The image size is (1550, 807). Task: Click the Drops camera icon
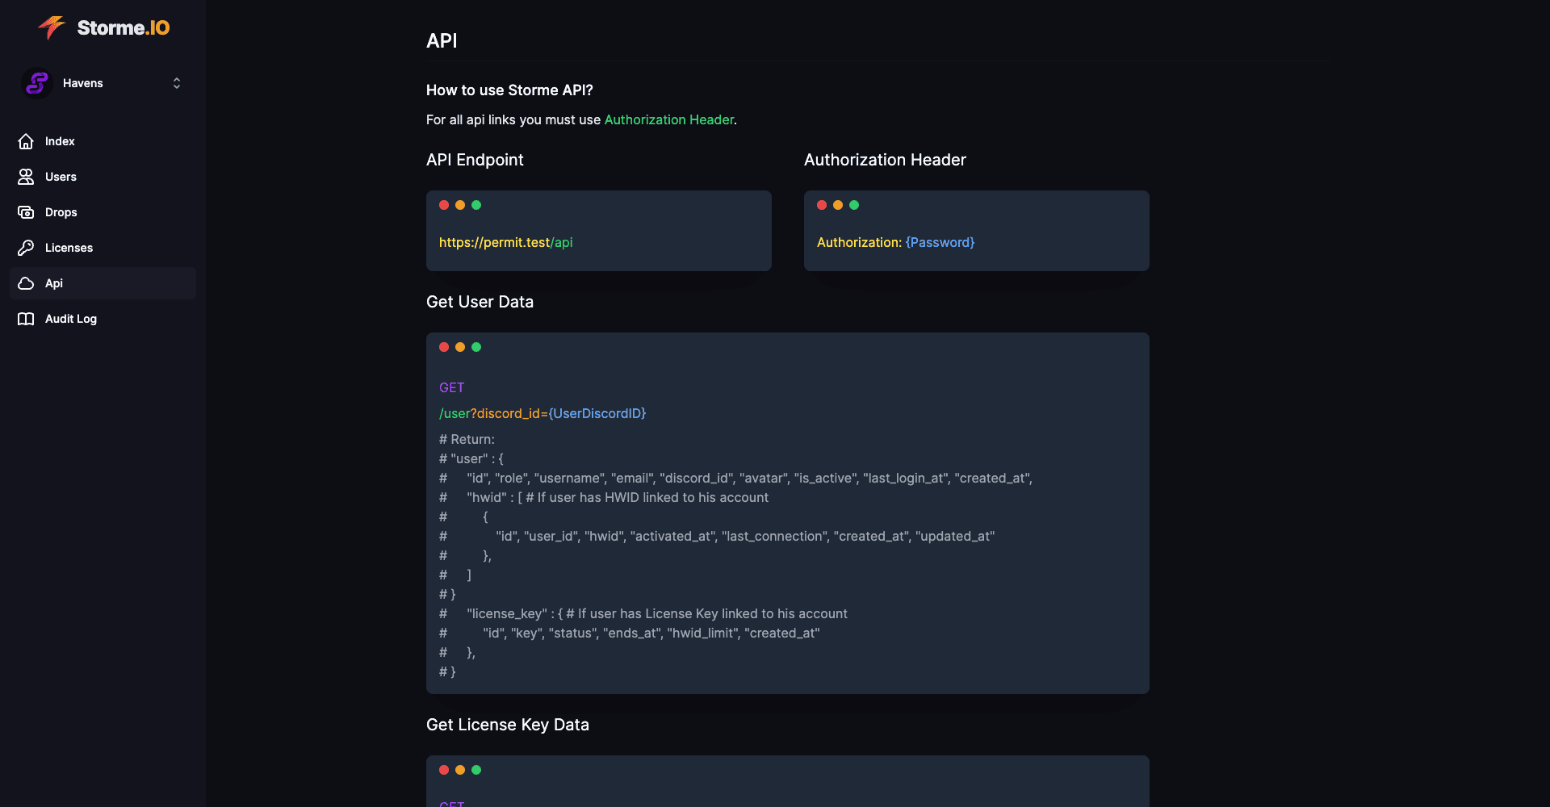click(x=26, y=212)
